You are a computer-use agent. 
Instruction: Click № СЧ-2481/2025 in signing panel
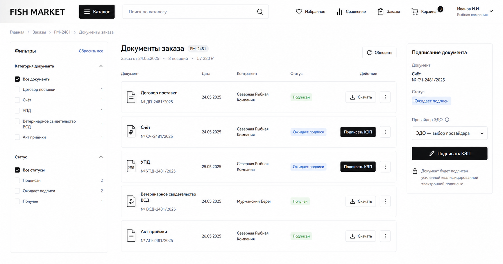point(428,80)
